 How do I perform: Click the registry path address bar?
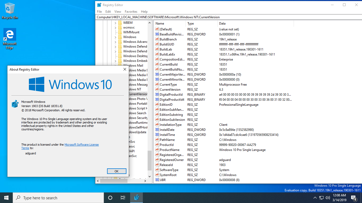point(228,17)
